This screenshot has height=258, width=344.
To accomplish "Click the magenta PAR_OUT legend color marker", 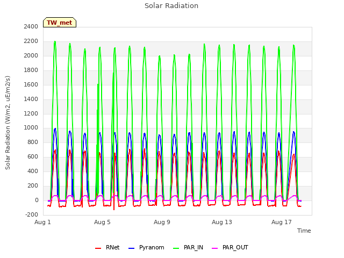I will pos(215,248).
